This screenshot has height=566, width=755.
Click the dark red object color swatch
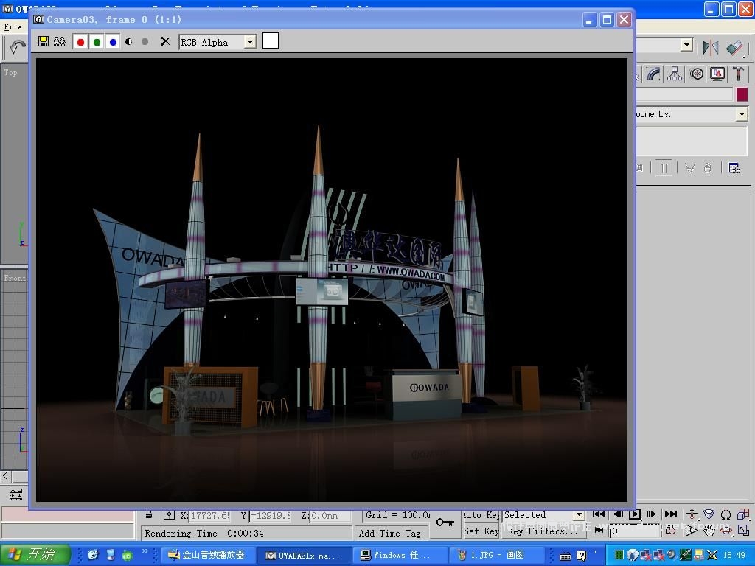(742, 94)
